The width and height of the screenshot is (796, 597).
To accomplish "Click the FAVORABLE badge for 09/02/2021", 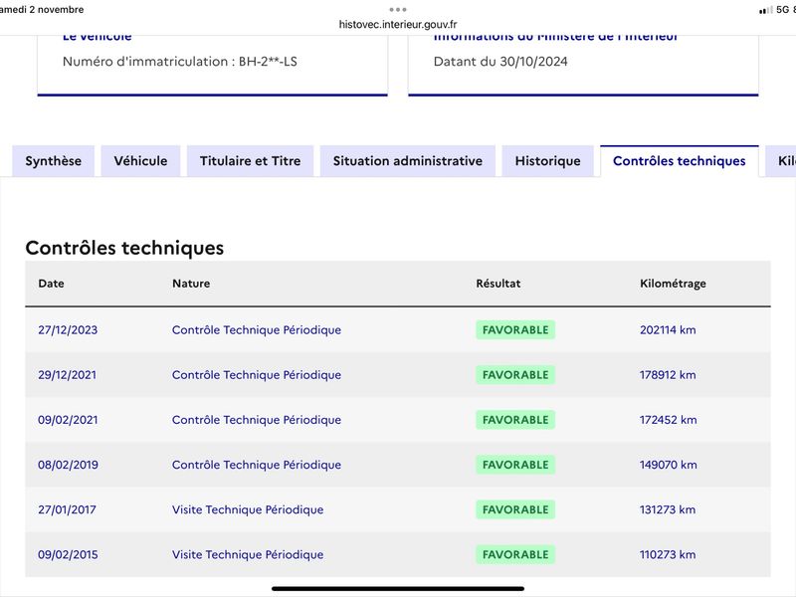I will (x=515, y=420).
